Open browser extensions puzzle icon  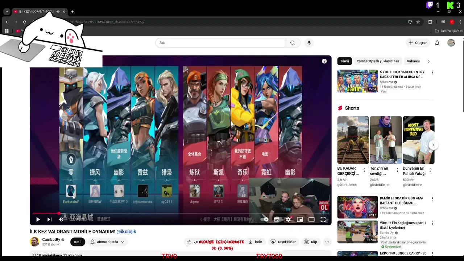point(430,22)
